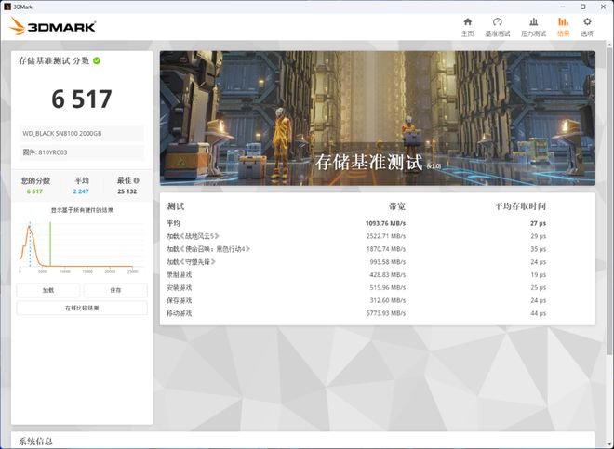614x449 pixels.
Task: Click bandwidth value 515.96 MB/s
Action: click(x=388, y=288)
